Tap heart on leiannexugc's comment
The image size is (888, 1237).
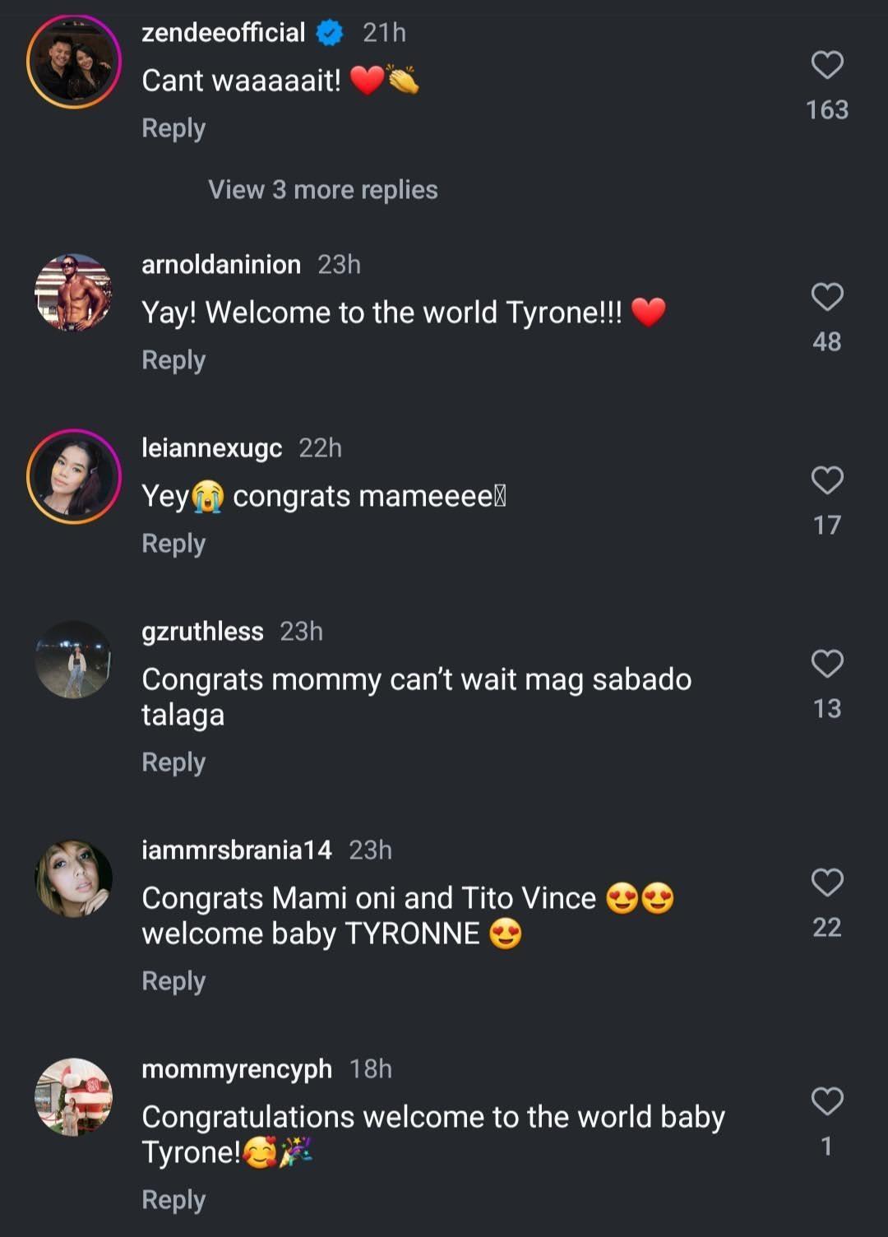click(827, 480)
